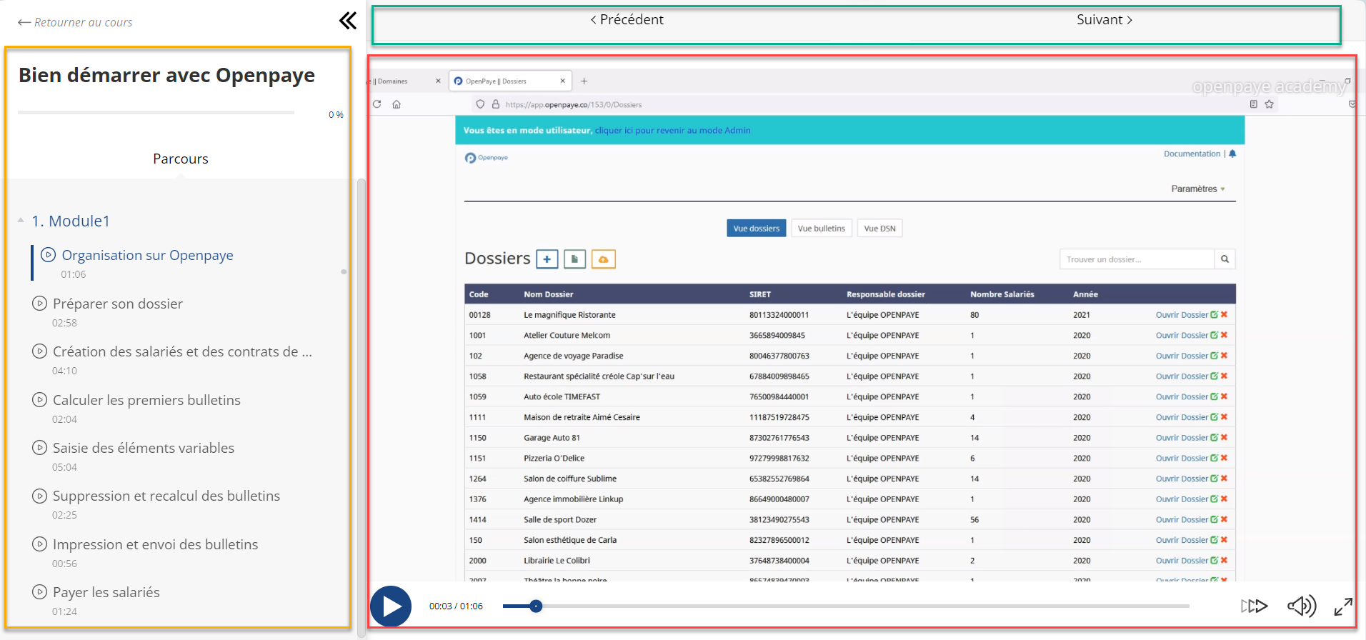Click the Trouver un dossier search field

(1137, 259)
